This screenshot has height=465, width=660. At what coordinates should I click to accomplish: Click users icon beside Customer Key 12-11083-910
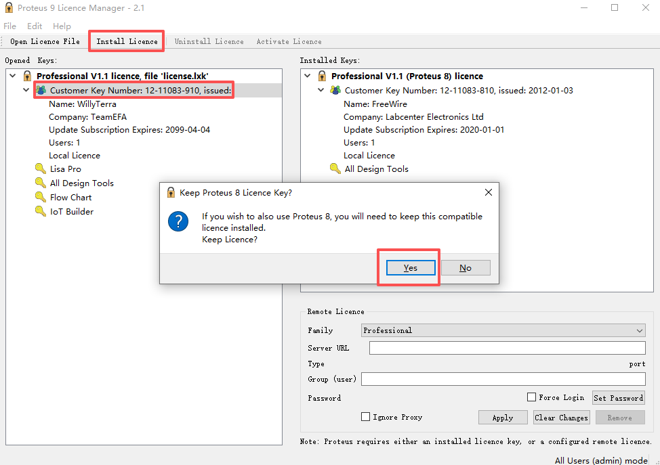pos(41,90)
